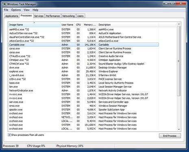This screenshot has width=189, height=152.
Task: Select svchost.exe run by NETWO... user
Action: (83, 117)
